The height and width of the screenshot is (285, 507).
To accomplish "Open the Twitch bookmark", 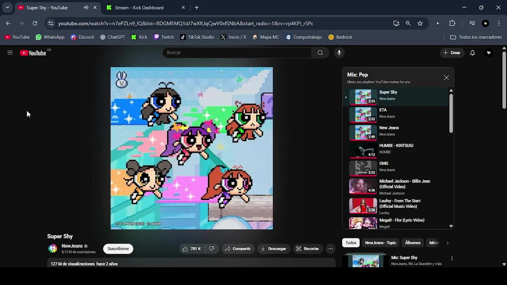I will 164,37.
